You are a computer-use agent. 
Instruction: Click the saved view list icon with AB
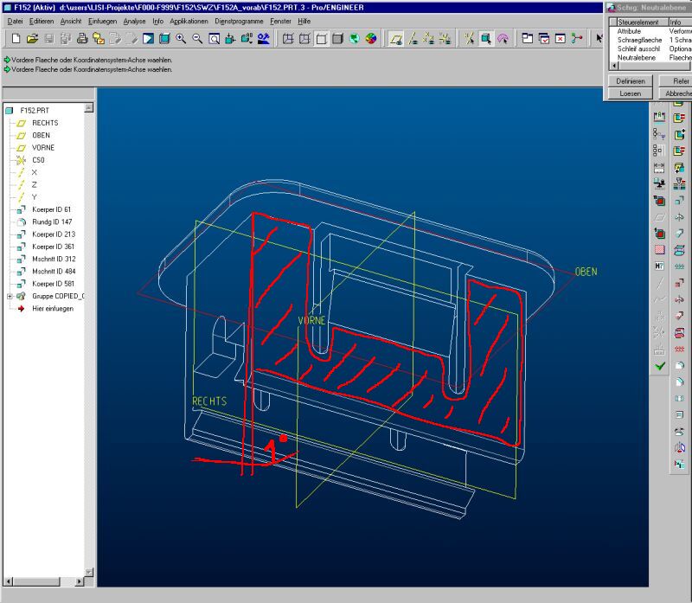click(247, 39)
